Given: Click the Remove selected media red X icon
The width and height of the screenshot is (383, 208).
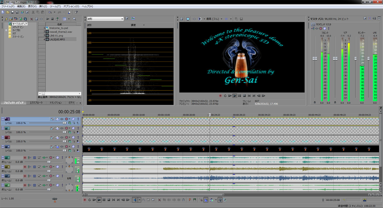Looking at the screenshot, I should (x=32, y=19).
